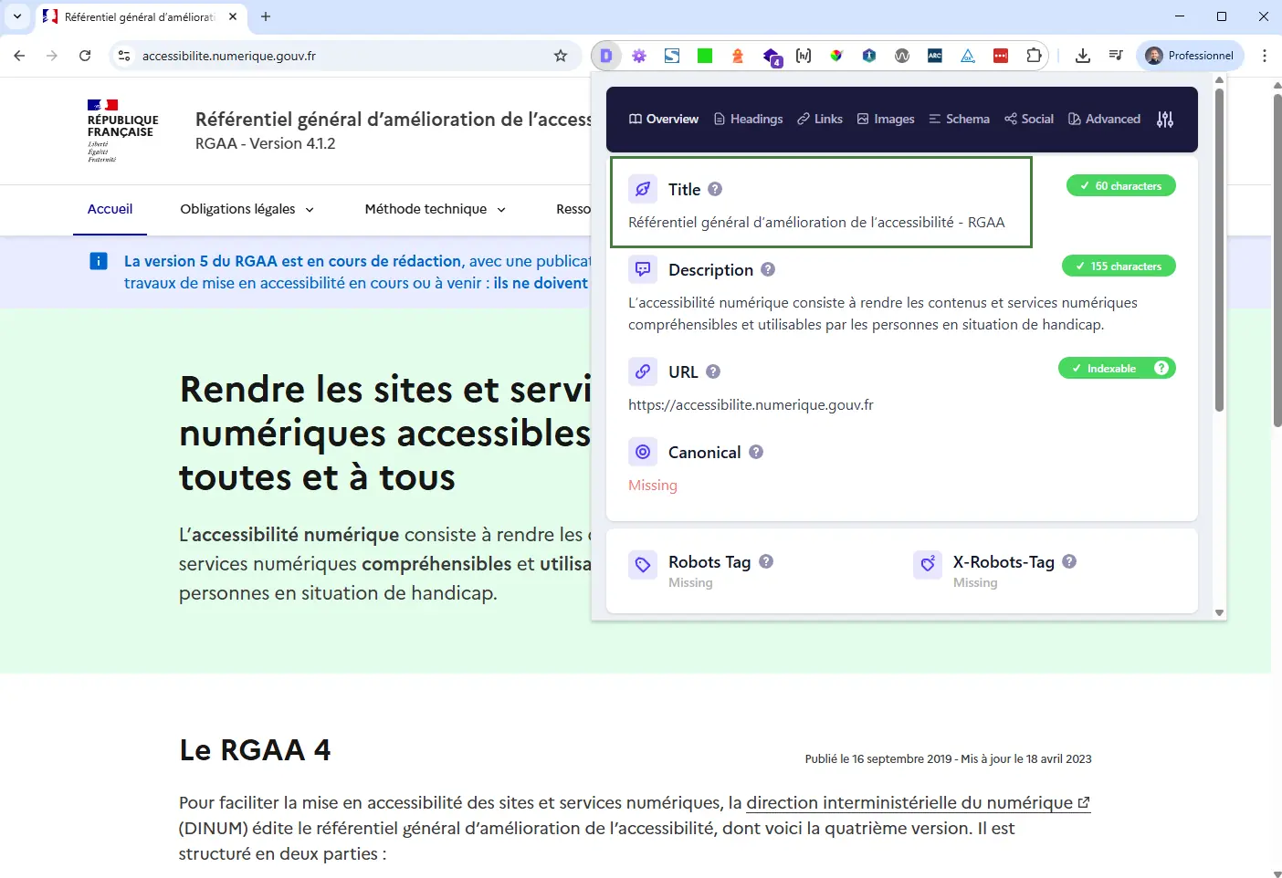Bookmark this page with the star icon
Image resolution: width=1282 pixels, height=878 pixels.
561,56
